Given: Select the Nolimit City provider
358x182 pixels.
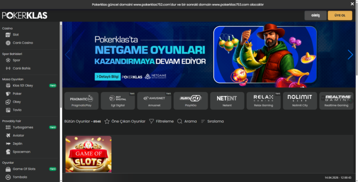Looking at the screenshot, I should pos(300,101).
